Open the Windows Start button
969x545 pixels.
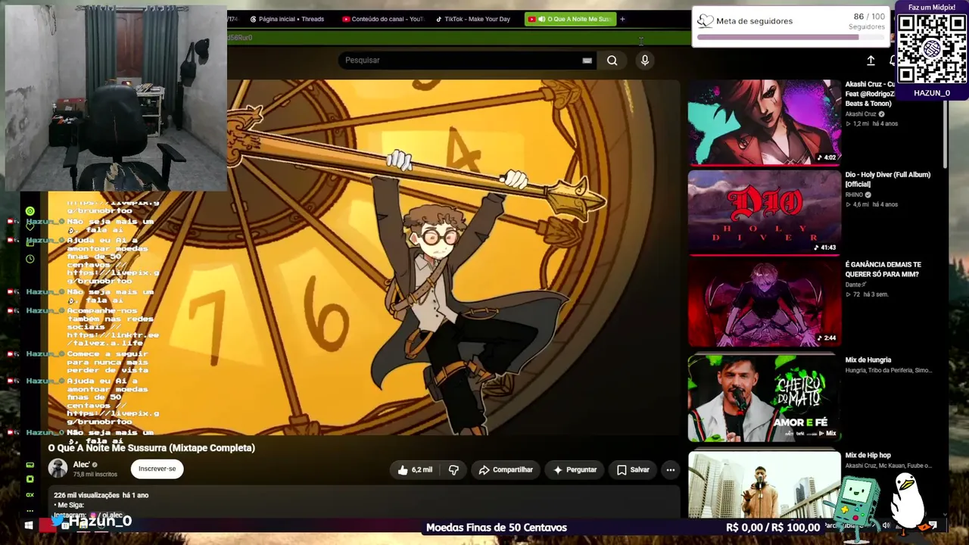click(x=29, y=525)
